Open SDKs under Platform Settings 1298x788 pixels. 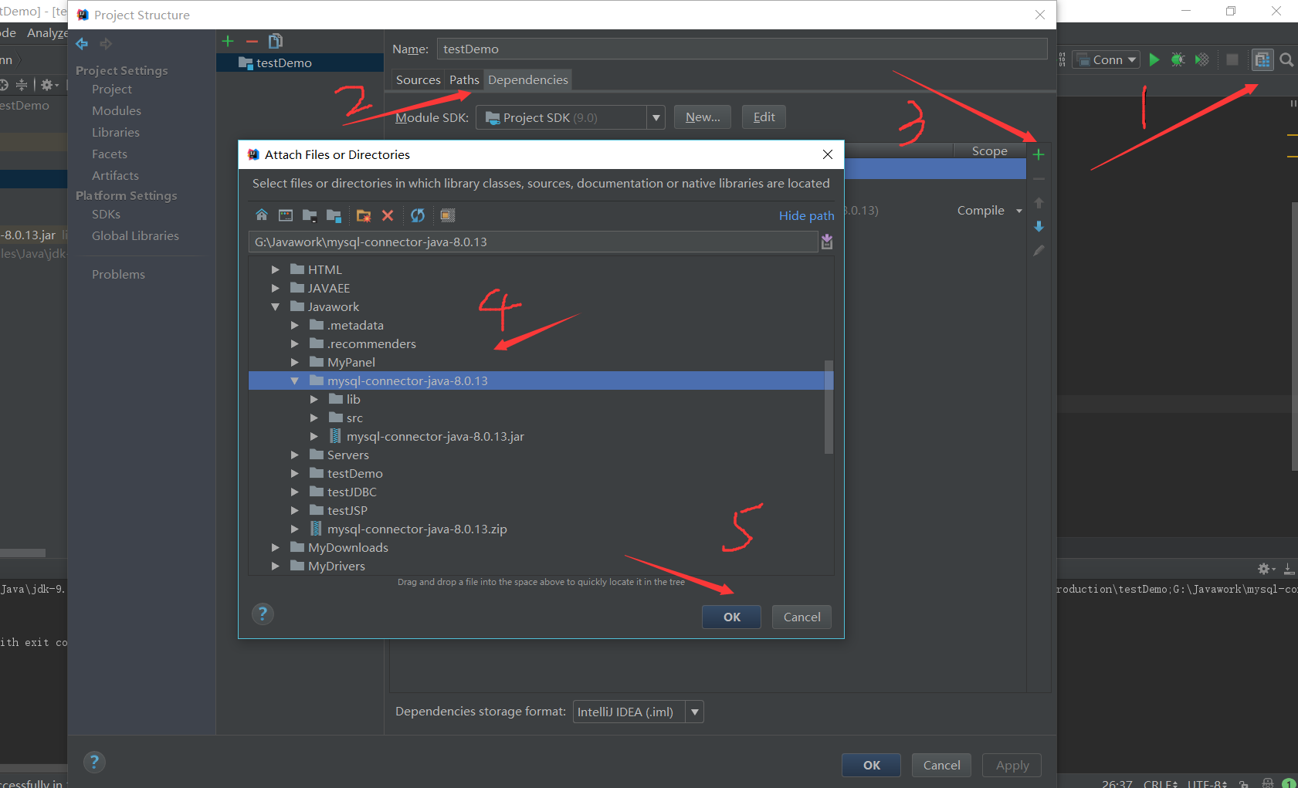tap(106, 214)
